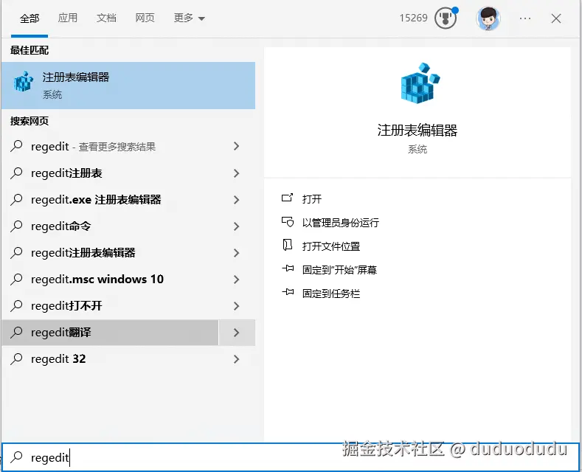Click the 注册表编辑器 title in detail pane
582x472 pixels.
(418, 131)
